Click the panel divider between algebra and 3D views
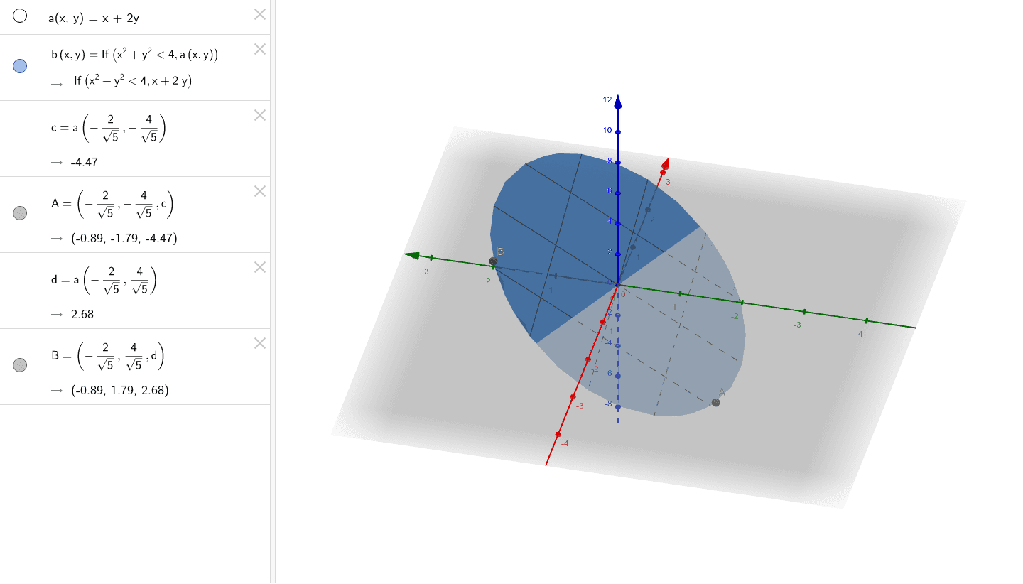This screenshot has height=584, width=1023. point(273,292)
